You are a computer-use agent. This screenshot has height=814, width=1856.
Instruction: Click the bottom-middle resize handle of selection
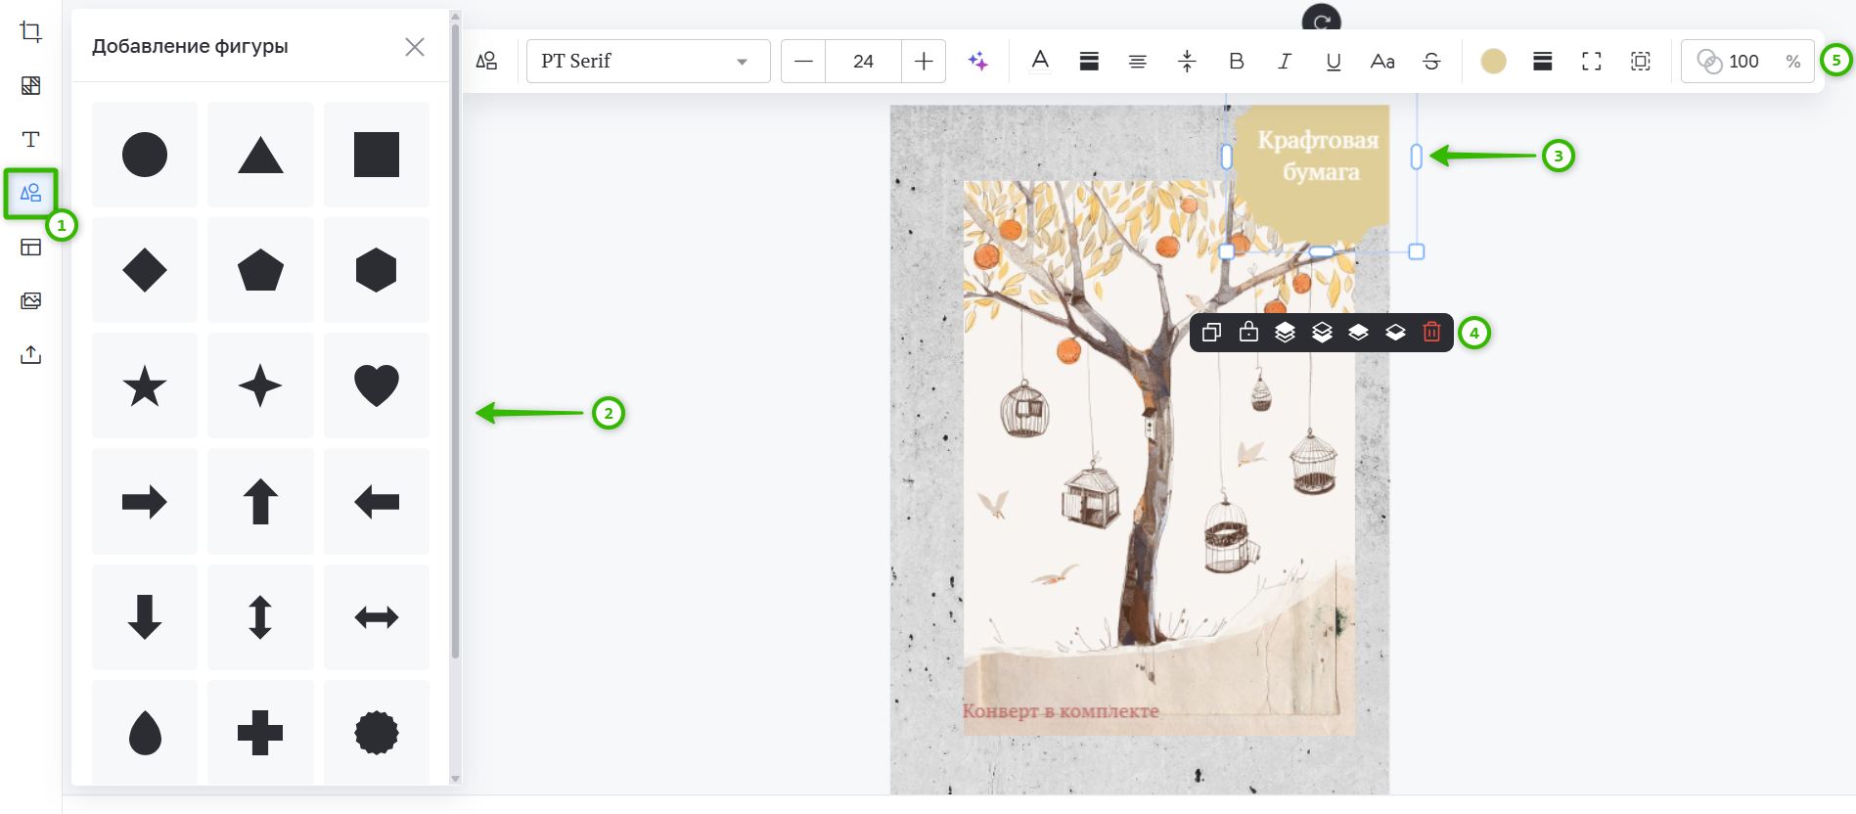(1321, 251)
